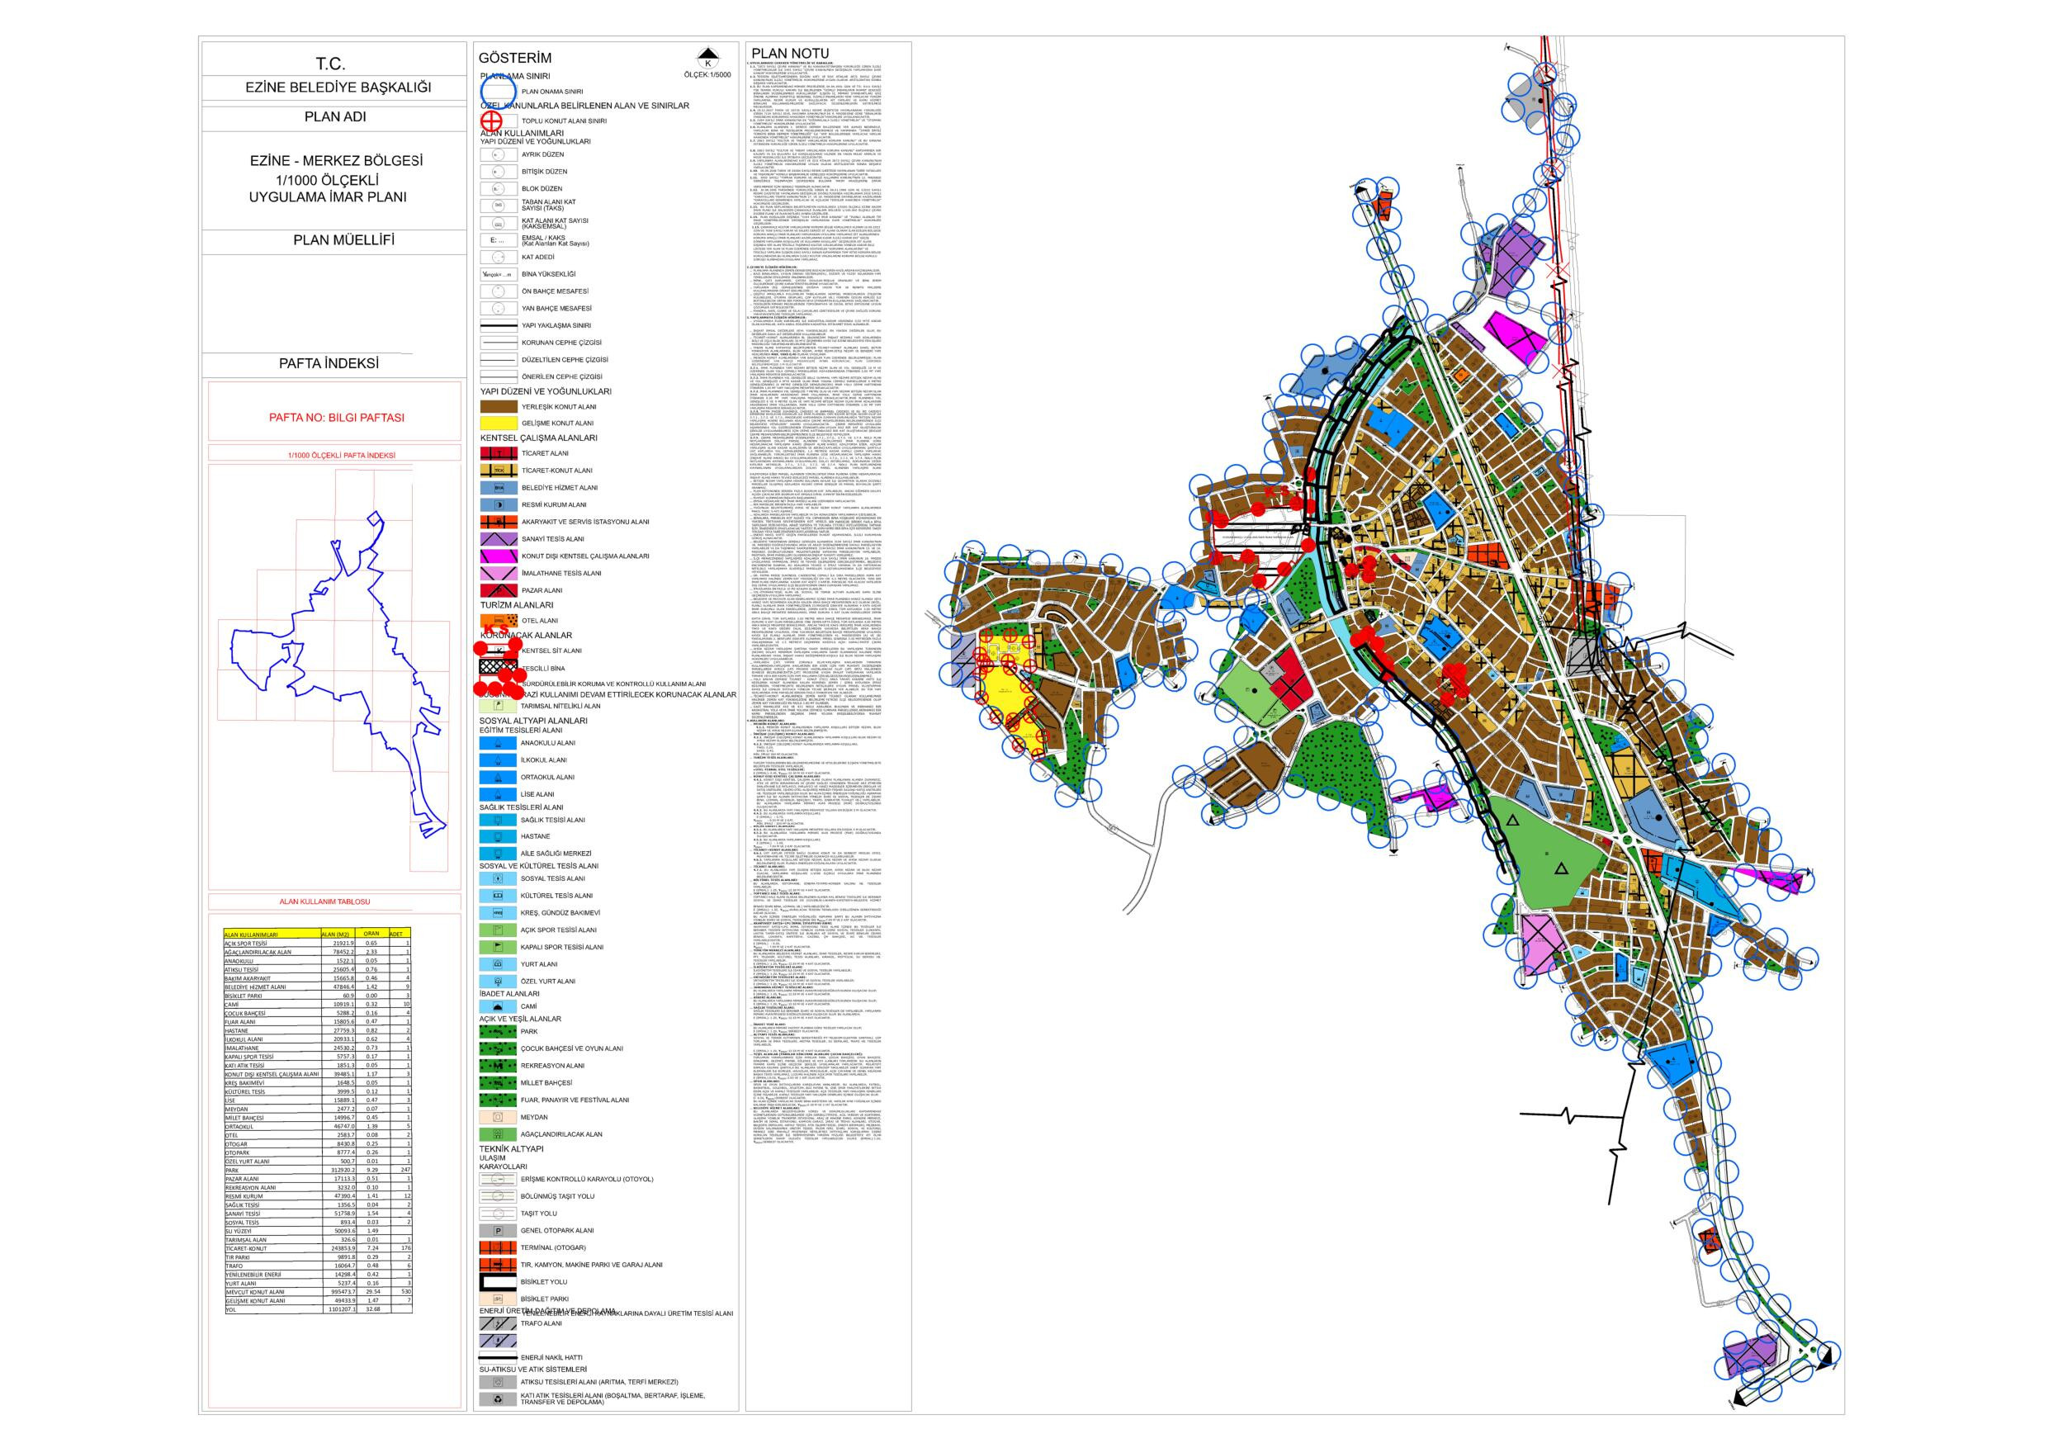The height and width of the screenshot is (1448, 2048).
Task: Click the Atıksu Tesisleri Alanı legend icon
Action: (x=498, y=1382)
